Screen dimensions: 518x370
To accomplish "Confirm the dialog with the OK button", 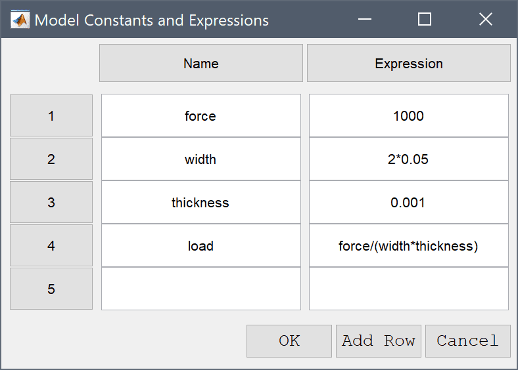I will click(289, 341).
